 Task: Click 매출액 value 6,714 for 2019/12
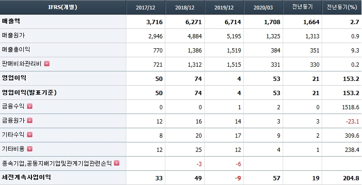pos(233,22)
